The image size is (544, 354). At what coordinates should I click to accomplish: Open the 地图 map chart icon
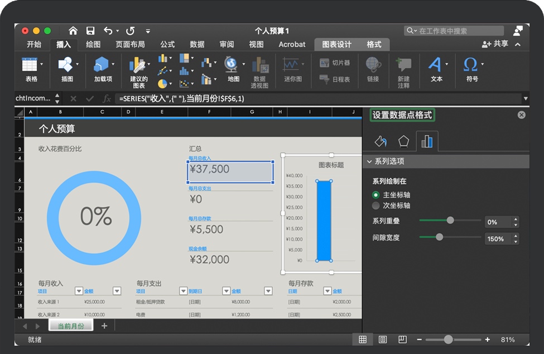pyautogui.click(x=232, y=69)
